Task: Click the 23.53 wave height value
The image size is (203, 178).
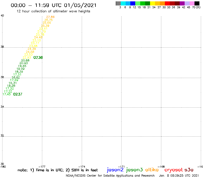Action: 28,54
